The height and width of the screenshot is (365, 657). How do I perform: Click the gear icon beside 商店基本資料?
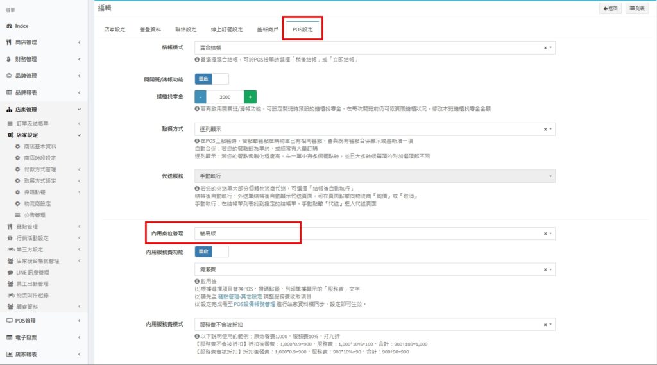click(x=17, y=147)
